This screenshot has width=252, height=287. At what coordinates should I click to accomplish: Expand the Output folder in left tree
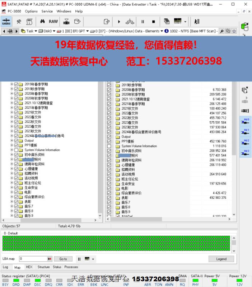click(12, 141)
